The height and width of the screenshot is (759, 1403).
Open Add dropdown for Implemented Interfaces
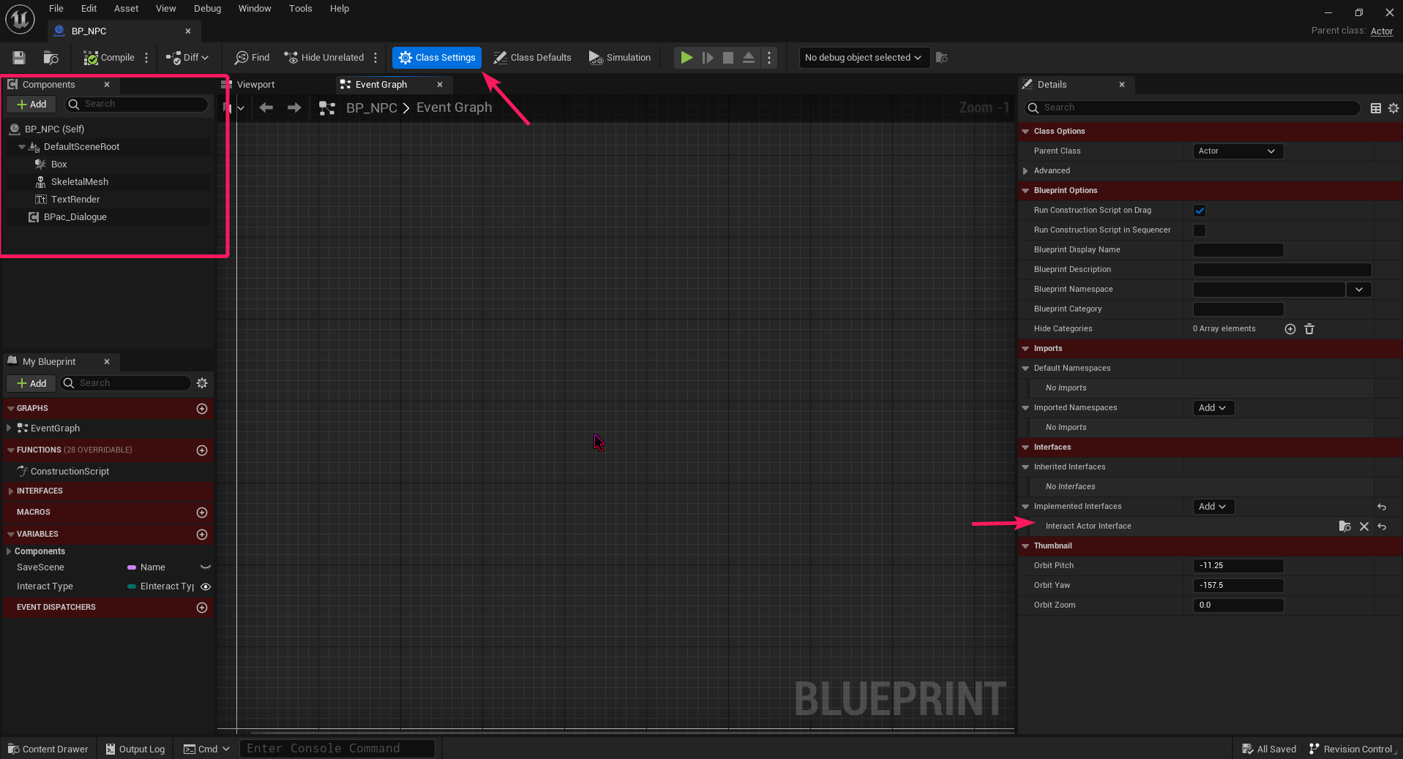(x=1212, y=507)
